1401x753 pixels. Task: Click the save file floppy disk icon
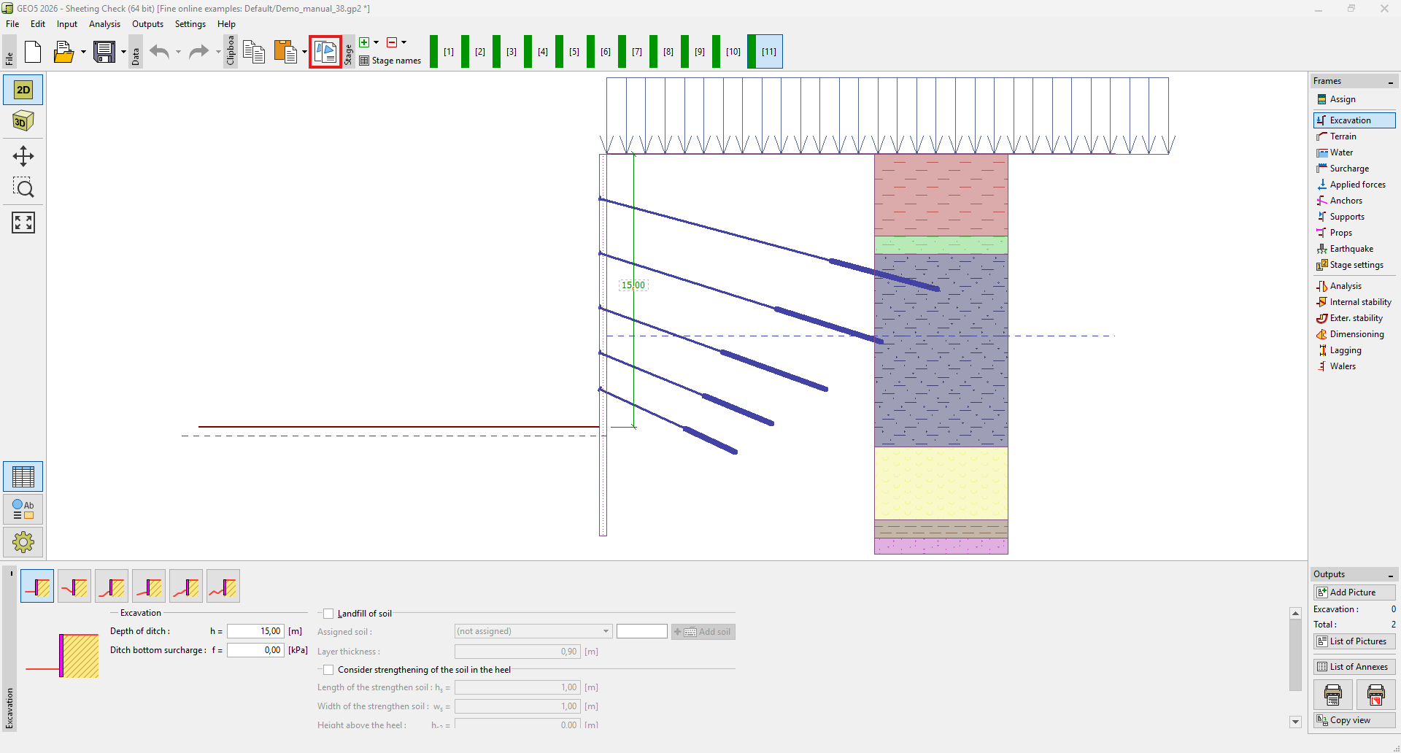(x=104, y=52)
